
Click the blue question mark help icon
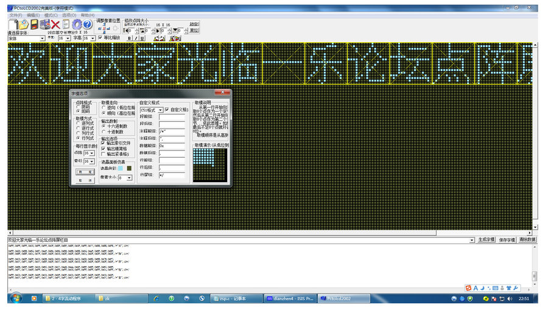(87, 24)
